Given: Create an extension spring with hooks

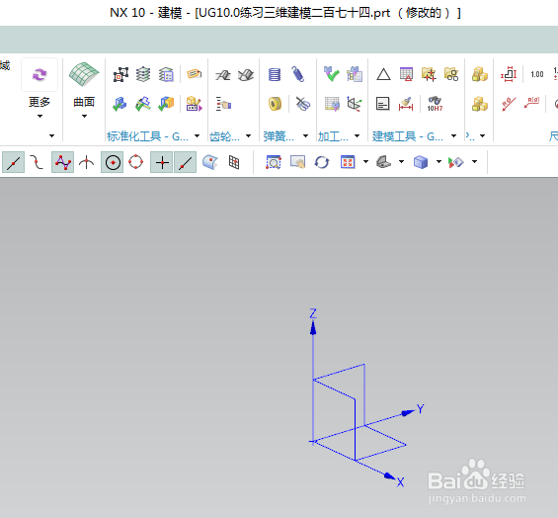Looking at the screenshot, I should (x=298, y=74).
